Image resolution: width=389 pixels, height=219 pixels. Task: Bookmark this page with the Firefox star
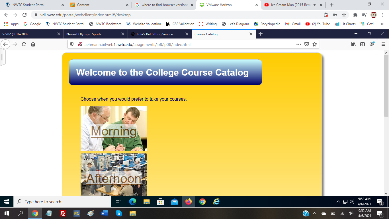tap(314, 44)
